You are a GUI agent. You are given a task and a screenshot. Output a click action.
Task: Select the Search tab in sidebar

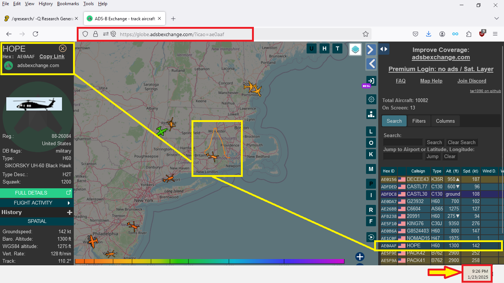394,121
